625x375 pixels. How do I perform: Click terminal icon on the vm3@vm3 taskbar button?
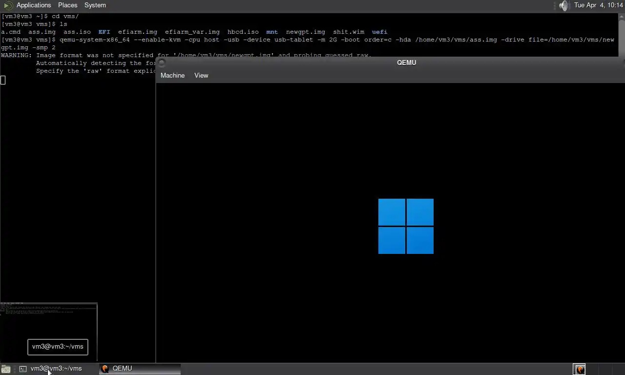pos(23,369)
